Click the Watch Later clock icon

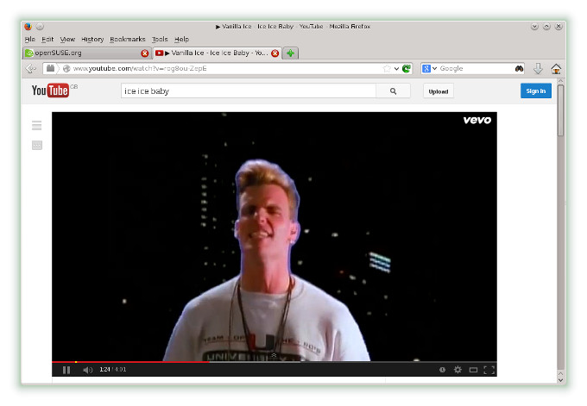(x=442, y=370)
